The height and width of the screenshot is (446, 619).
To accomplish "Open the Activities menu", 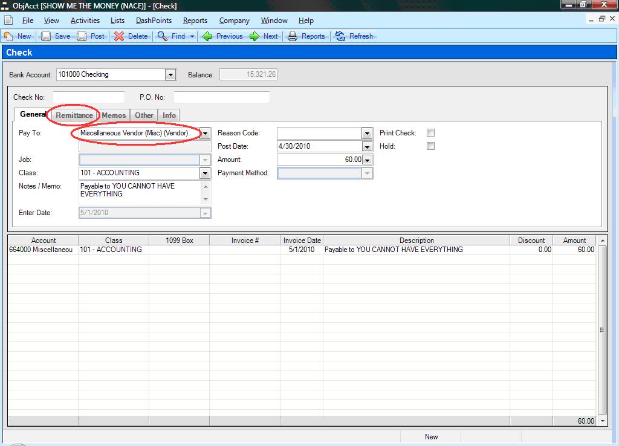I will 85,21.
